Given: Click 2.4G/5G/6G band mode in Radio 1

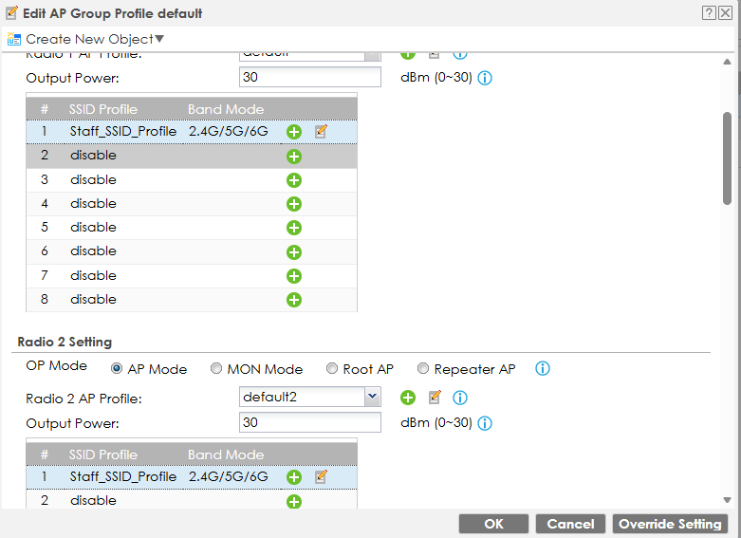Looking at the screenshot, I should click(229, 131).
